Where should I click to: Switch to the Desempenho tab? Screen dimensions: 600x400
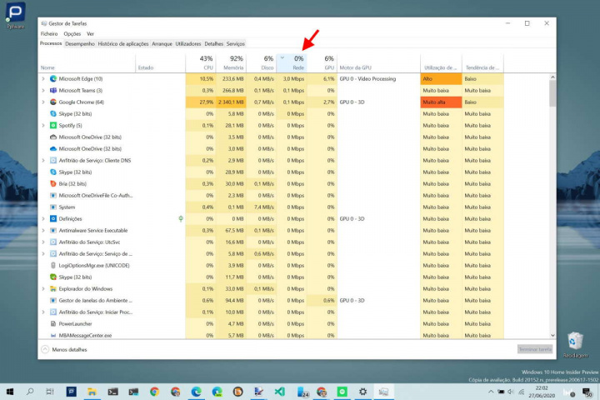pos(80,43)
